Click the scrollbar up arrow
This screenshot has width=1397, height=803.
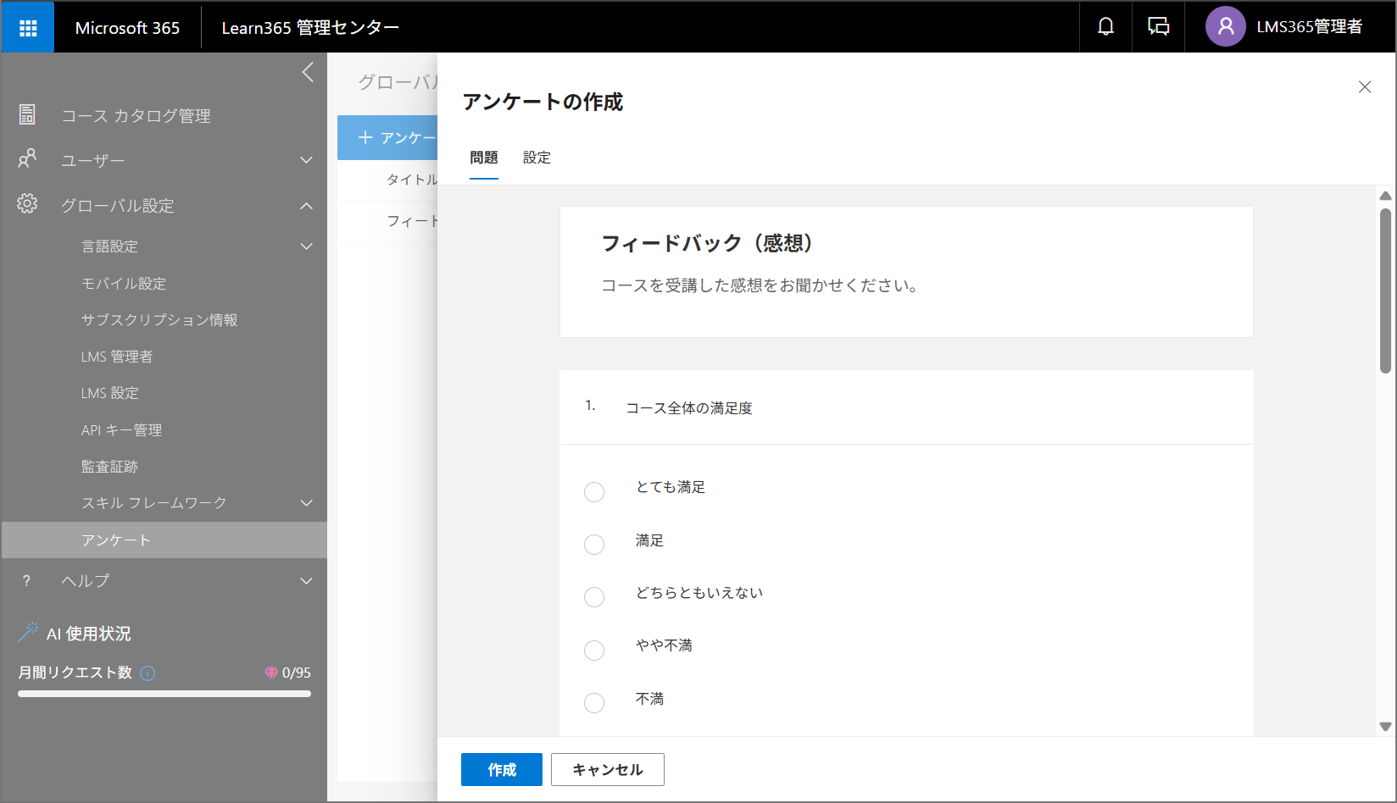click(x=1385, y=196)
